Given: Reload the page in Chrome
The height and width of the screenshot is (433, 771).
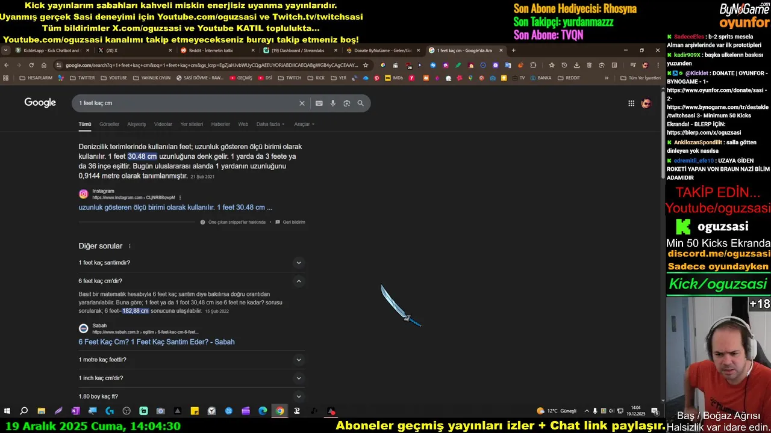Looking at the screenshot, I should (31, 65).
